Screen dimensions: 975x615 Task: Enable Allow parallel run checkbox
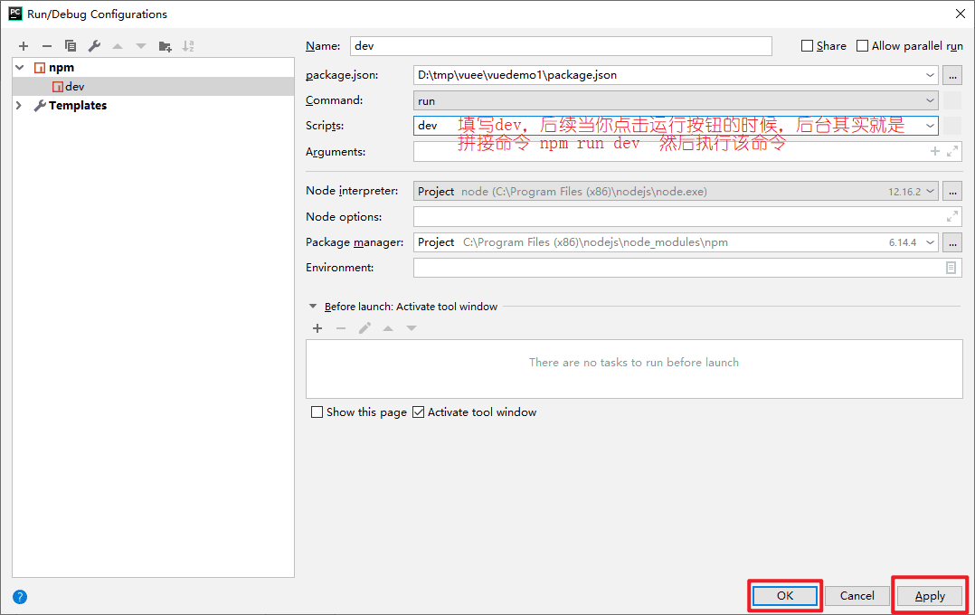(x=863, y=46)
